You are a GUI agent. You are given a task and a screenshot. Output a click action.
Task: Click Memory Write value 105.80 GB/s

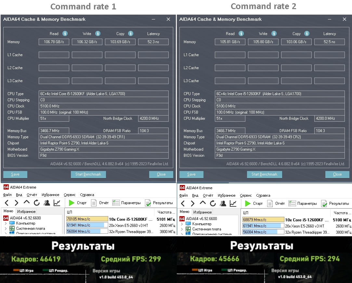click(x=263, y=42)
